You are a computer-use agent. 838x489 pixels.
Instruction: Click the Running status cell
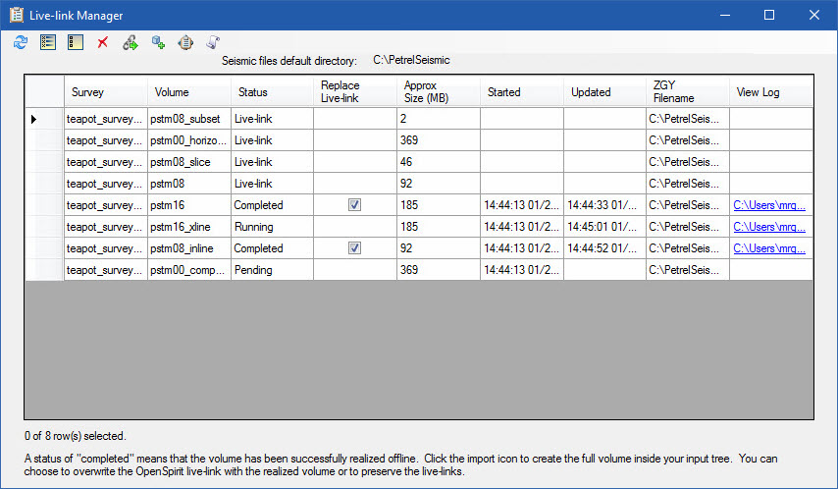(273, 227)
